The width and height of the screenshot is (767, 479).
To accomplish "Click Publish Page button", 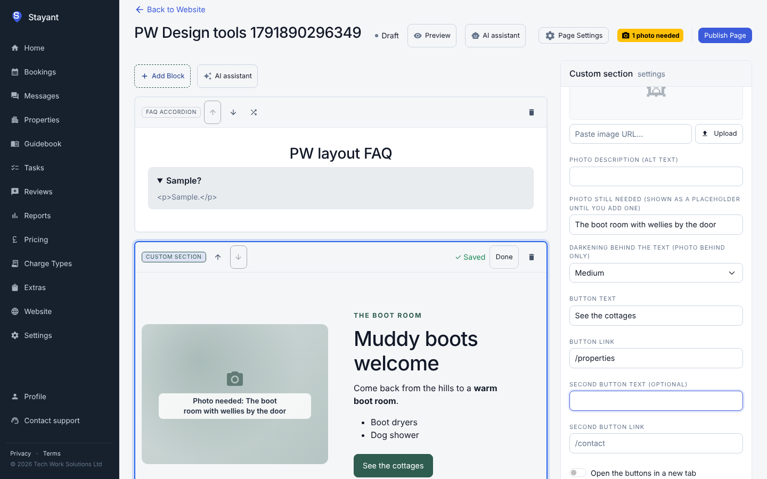I will (x=725, y=36).
